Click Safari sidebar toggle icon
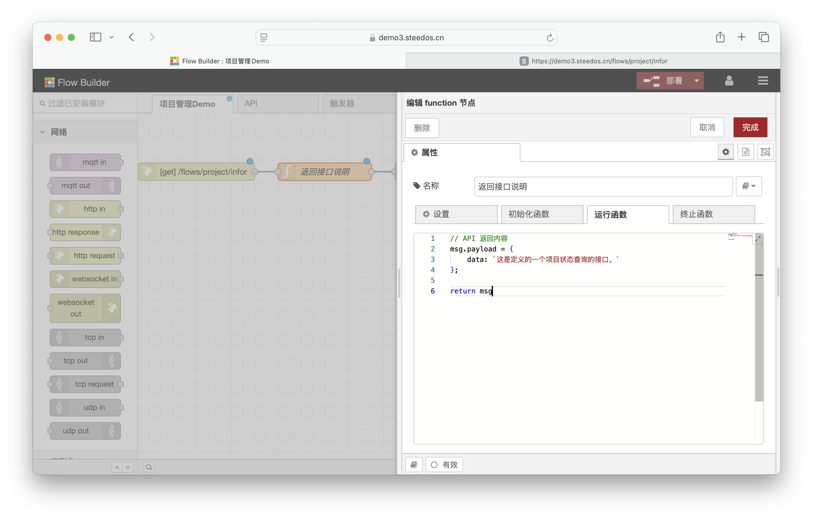This screenshot has height=518, width=813. pos(95,37)
